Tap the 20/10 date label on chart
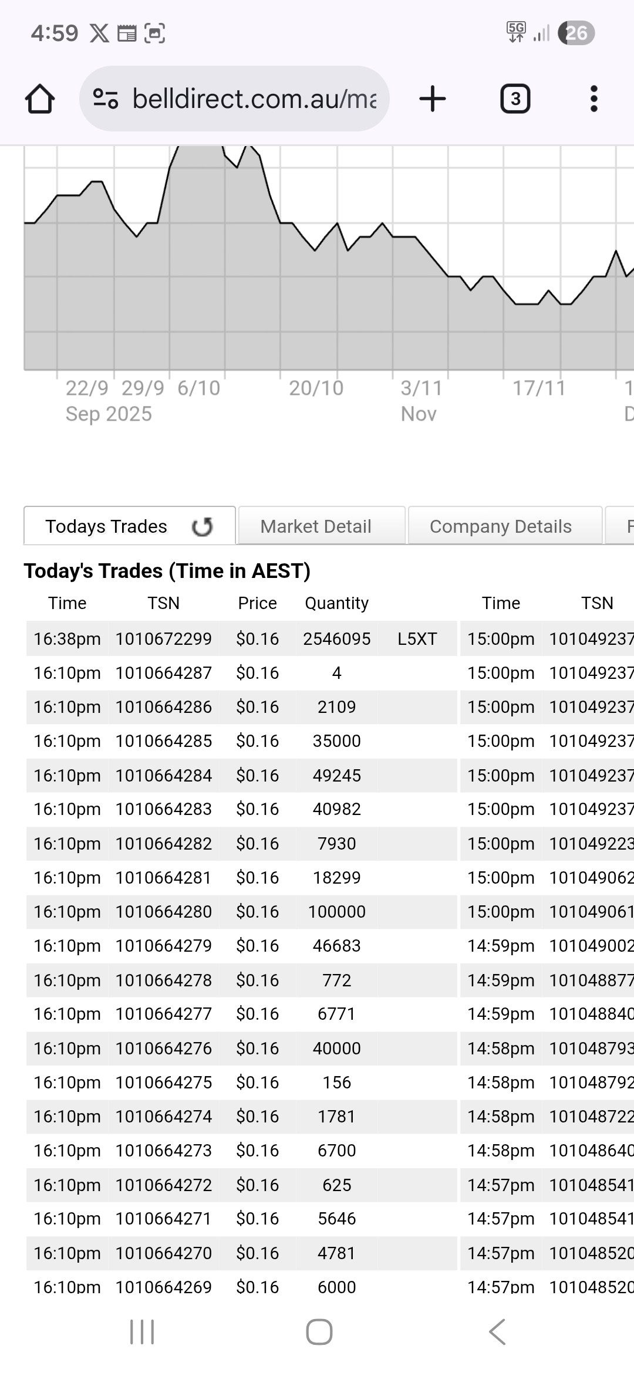Viewport: 634px width, 1373px height. 316,388
